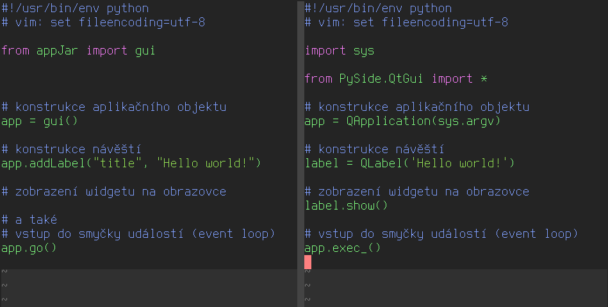Viewport: 608px width, 307px height.
Task: Click 'konstrukce návěští' comment in the left pane
Action: [x=71, y=149]
